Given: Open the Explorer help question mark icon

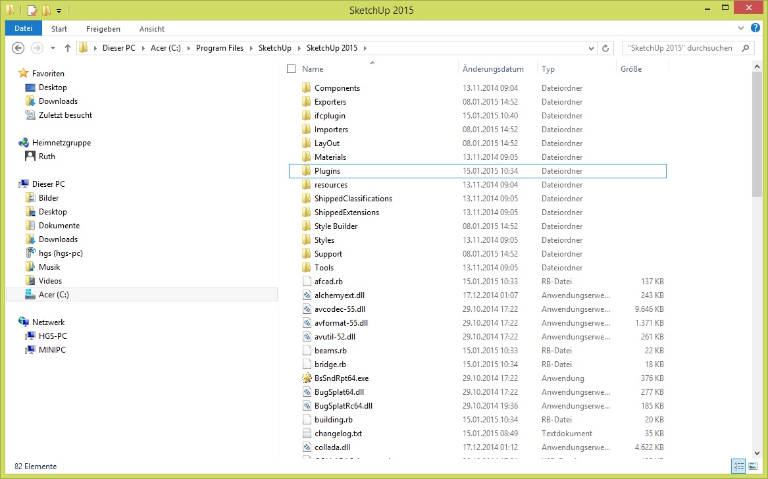Looking at the screenshot, I should pyautogui.click(x=755, y=28).
